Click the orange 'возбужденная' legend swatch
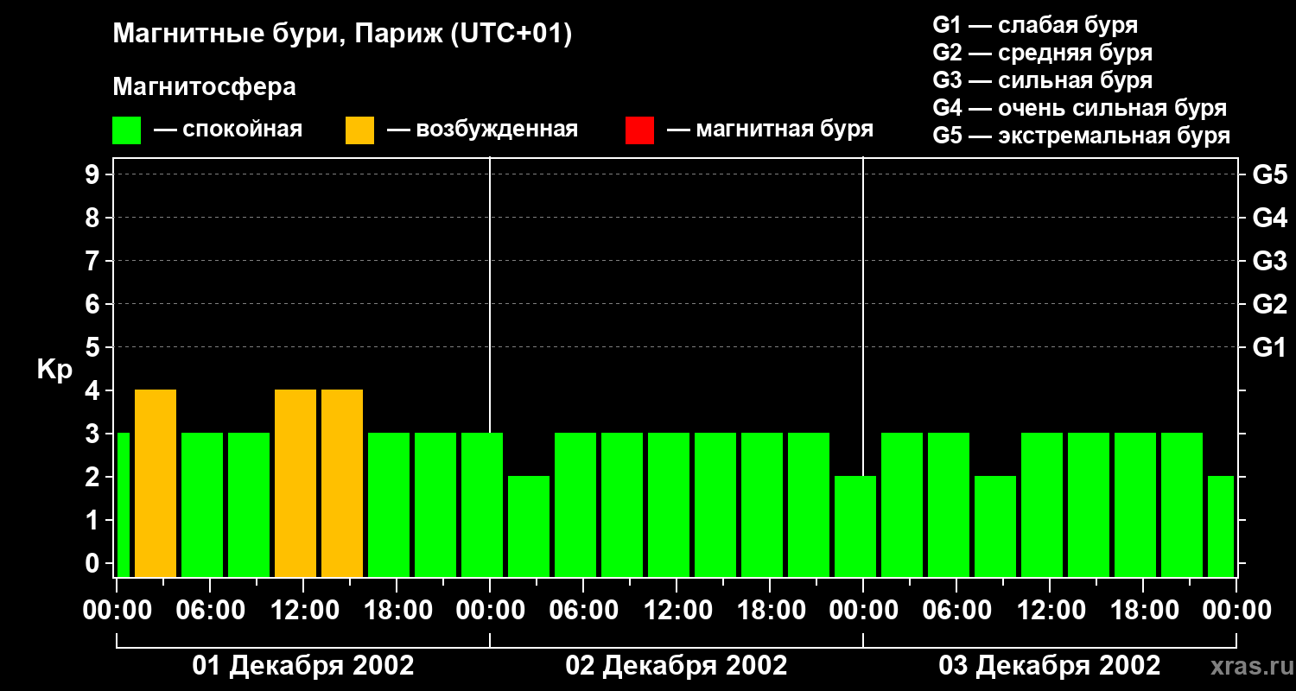The image size is (1296, 691). [359, 130]
